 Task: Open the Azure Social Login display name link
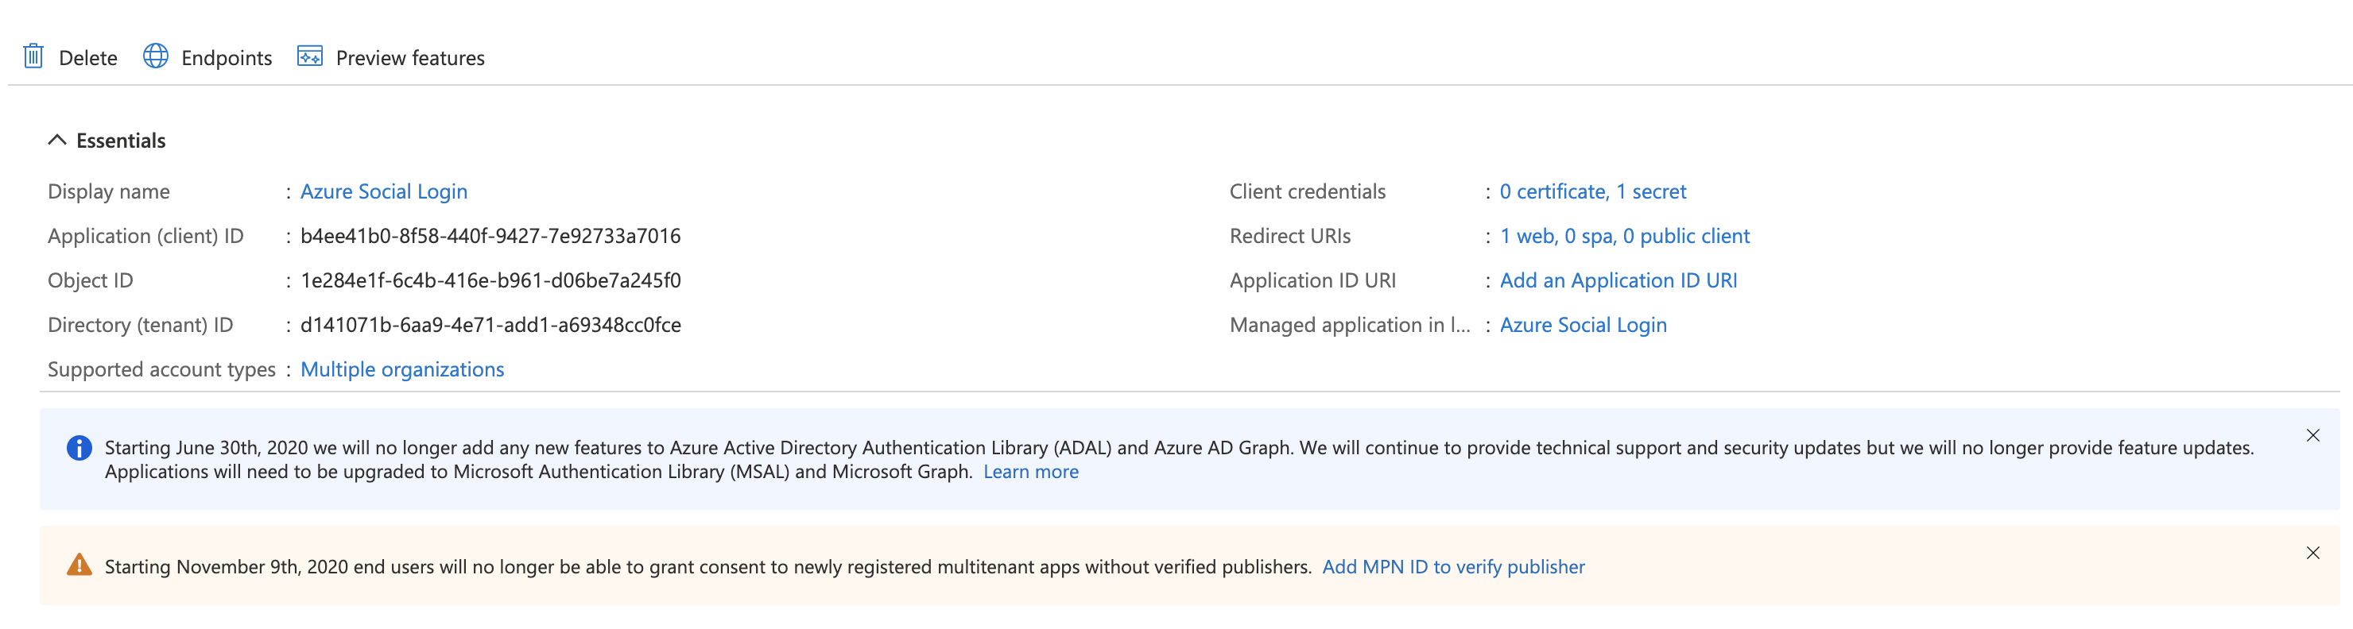384,191
